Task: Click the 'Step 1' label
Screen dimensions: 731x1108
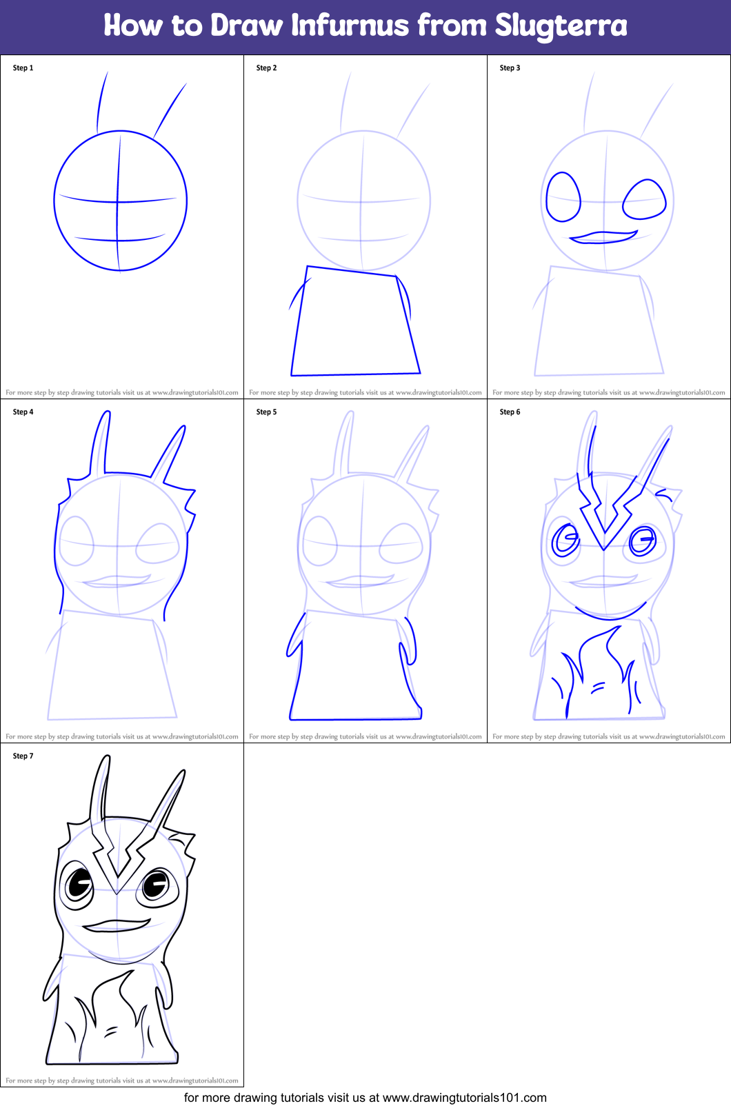Action: point(23,68)
